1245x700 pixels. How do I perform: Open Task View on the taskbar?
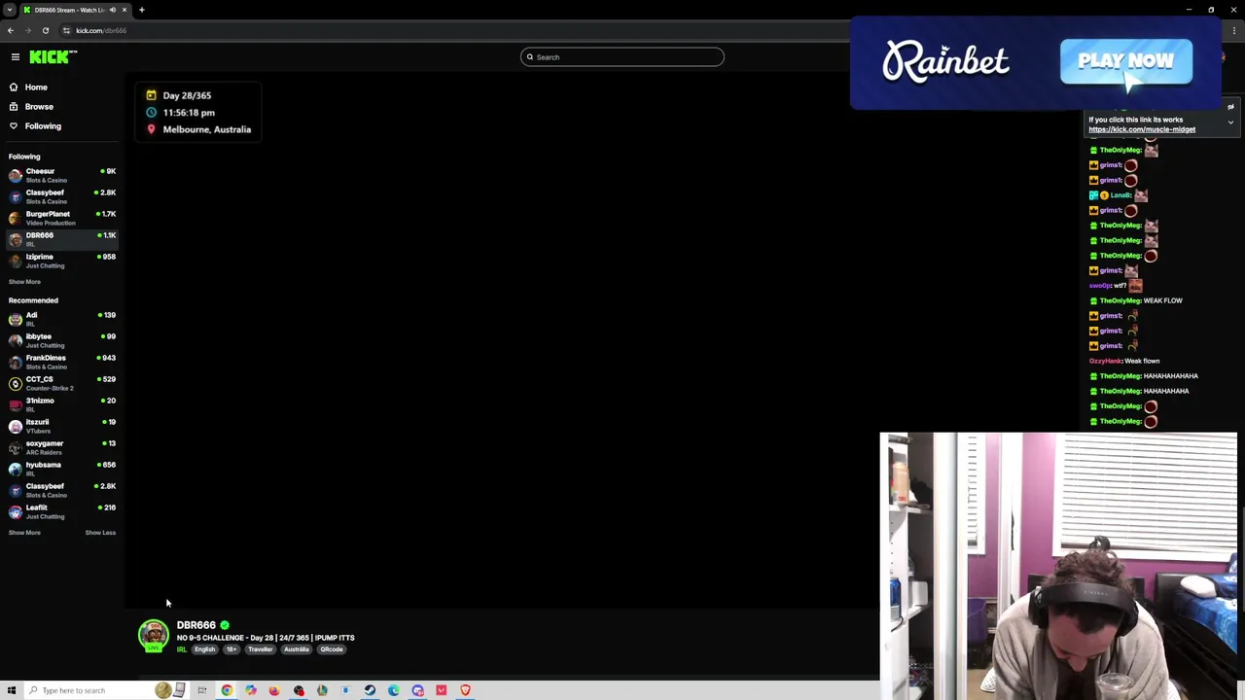pyautogui.click(x=202, y=690)
